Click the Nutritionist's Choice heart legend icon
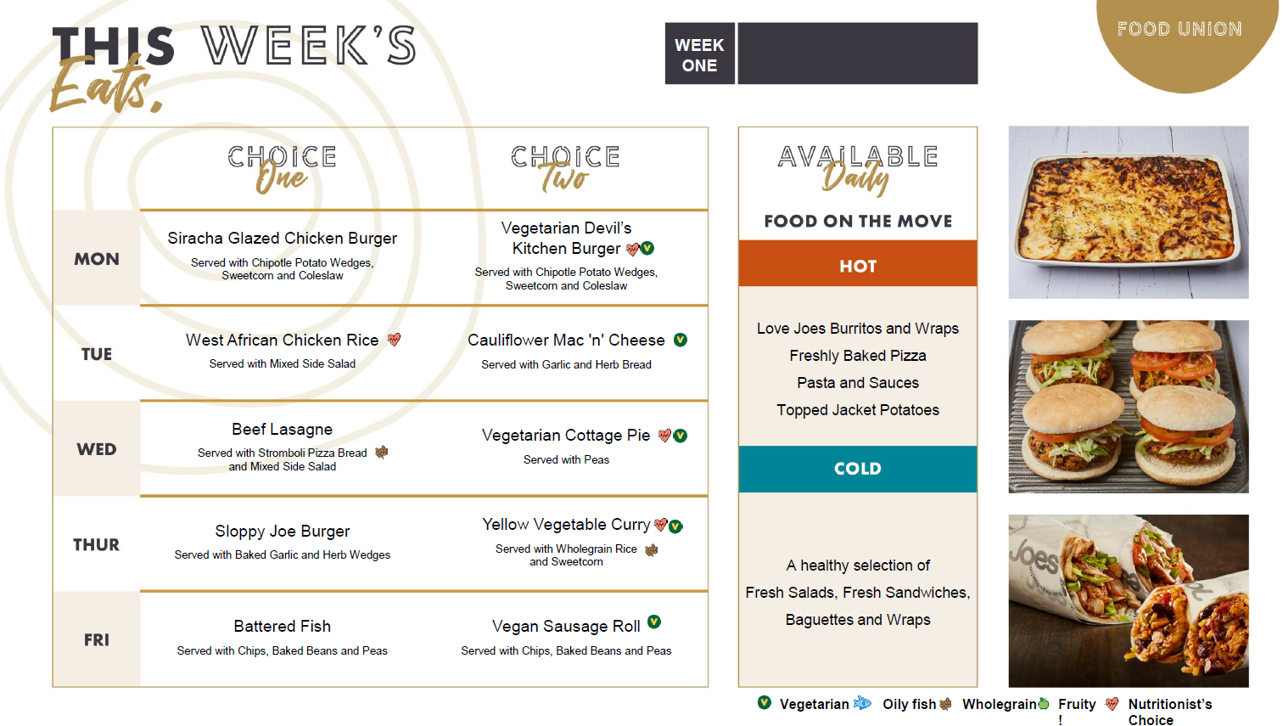The image size is (1283, 726). [x=1112, y=704]
